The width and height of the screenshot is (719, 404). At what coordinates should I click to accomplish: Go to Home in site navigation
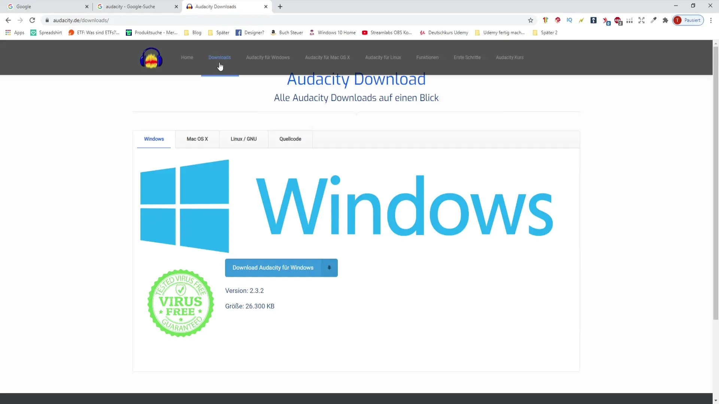(x=187, y=58)
